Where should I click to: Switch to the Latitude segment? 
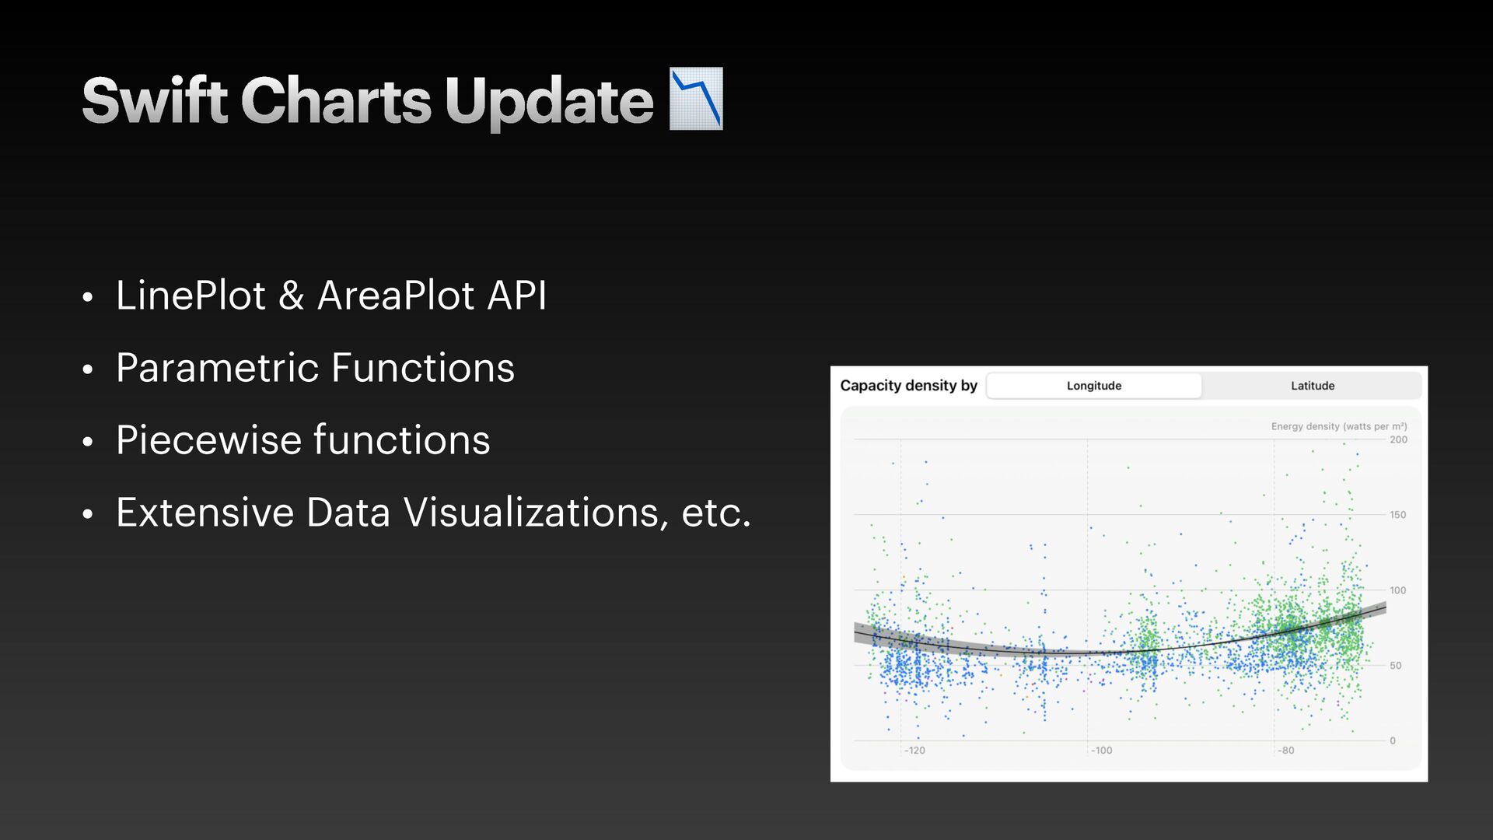coord(1313,386)
